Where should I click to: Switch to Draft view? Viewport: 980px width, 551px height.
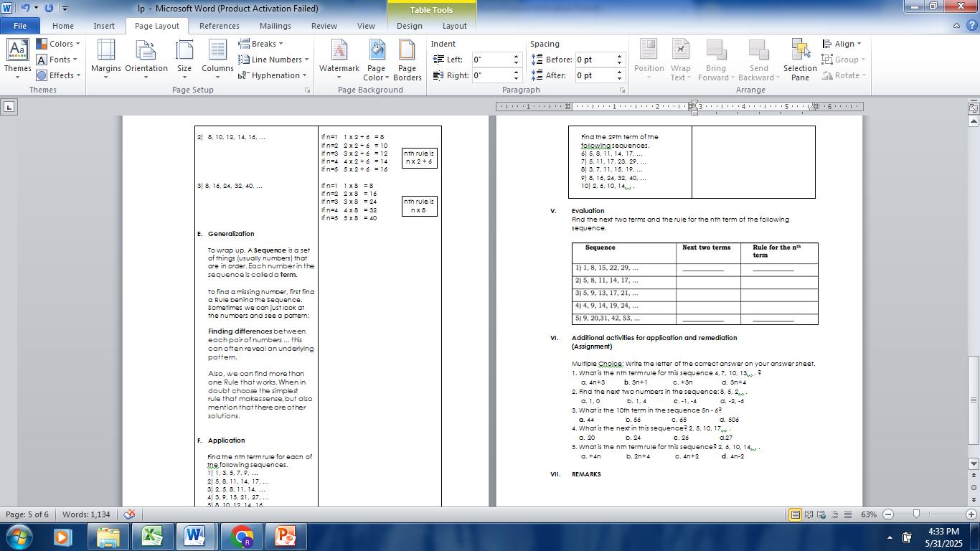847,514
